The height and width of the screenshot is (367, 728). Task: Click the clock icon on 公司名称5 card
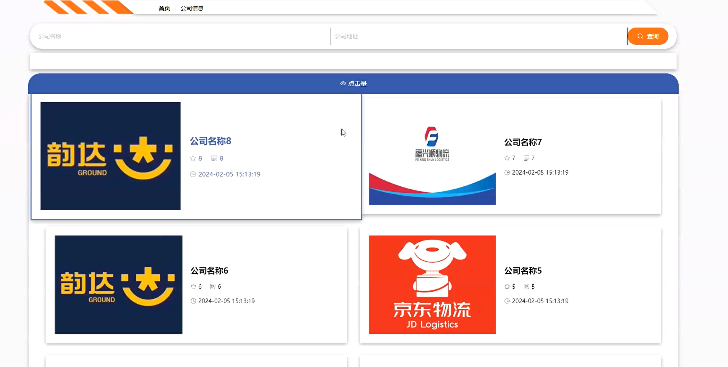pyautogui.click(x=507, y=301)
